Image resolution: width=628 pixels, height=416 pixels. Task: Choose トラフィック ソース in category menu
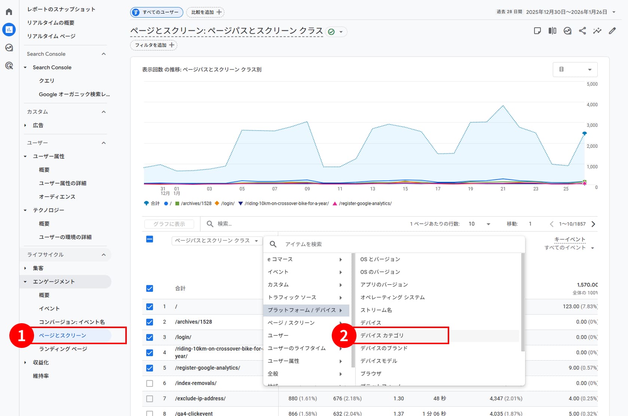(x=292, y=297)
